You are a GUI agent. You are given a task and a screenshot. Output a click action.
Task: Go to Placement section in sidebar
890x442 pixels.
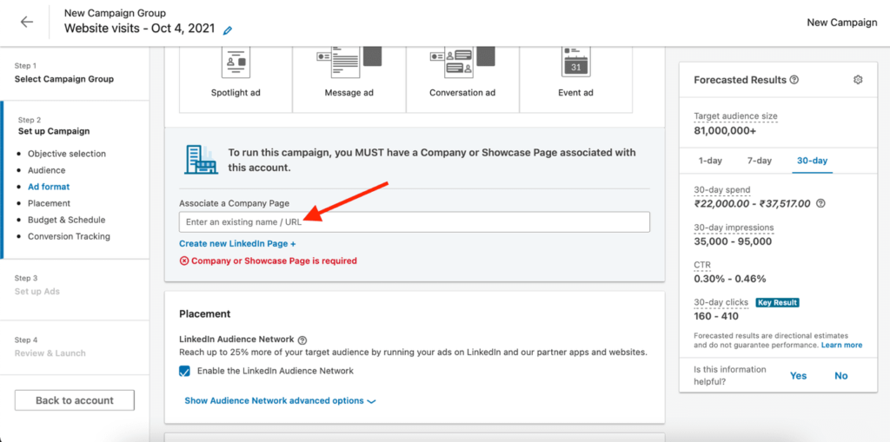(x=49, y=203)
